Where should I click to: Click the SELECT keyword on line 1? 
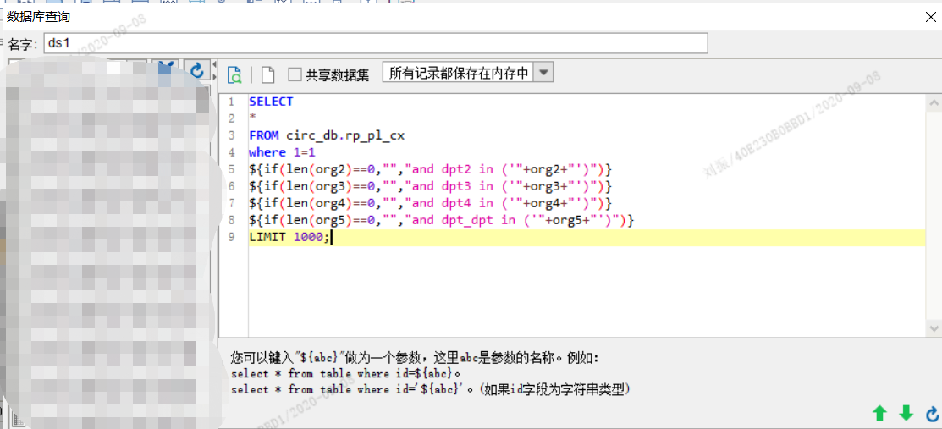(271, 102)
